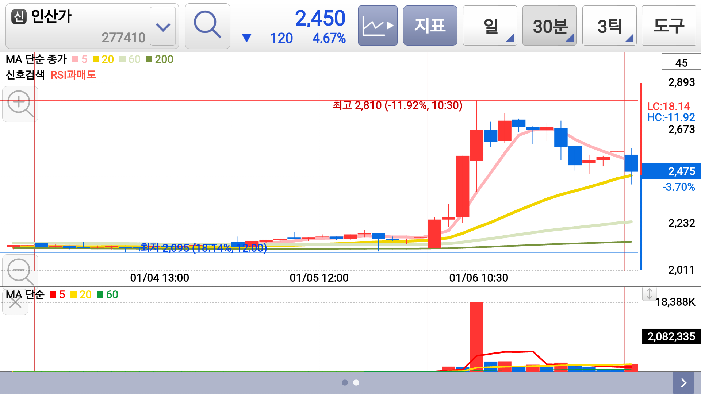The image size is (701, 394).
Task: Click the MA 20 yellow color swatch
Action: pyautogui.click(x=96, y=59)
